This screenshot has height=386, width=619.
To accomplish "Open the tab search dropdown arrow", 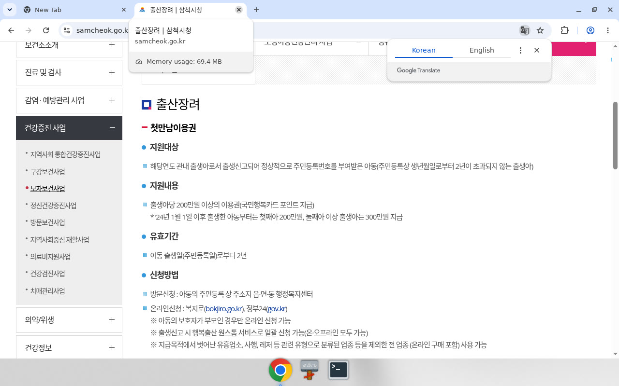I will pos(10,10).
